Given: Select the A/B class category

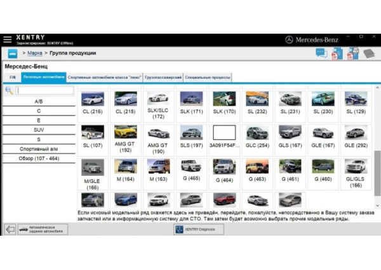Looking at the screenshot, I should click(x=39, y=101).
